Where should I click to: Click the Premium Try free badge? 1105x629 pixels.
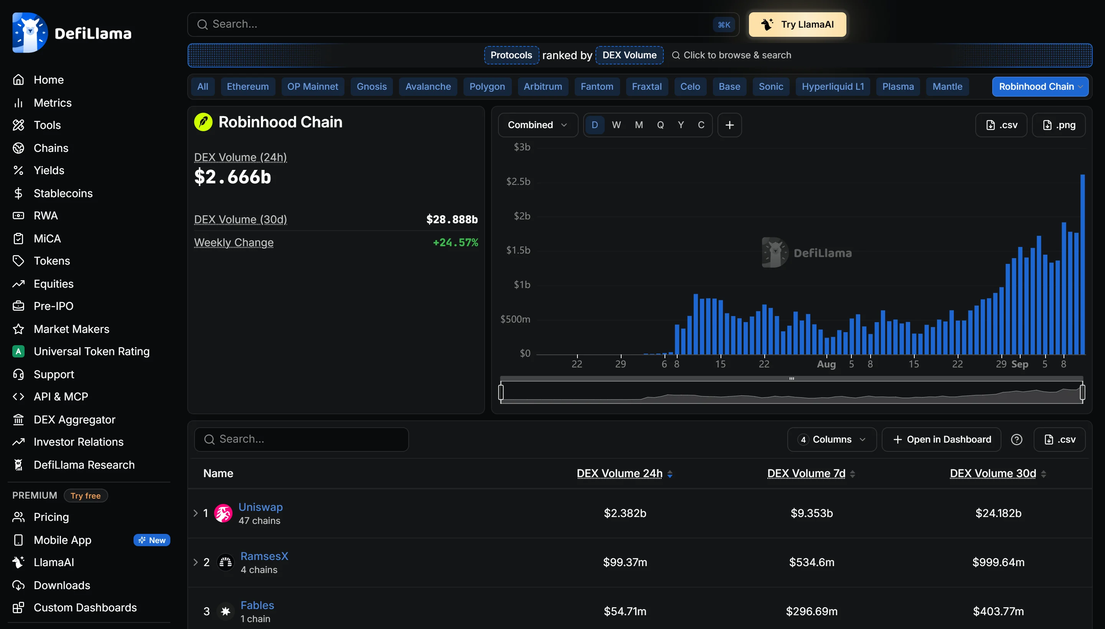point(86,496)
